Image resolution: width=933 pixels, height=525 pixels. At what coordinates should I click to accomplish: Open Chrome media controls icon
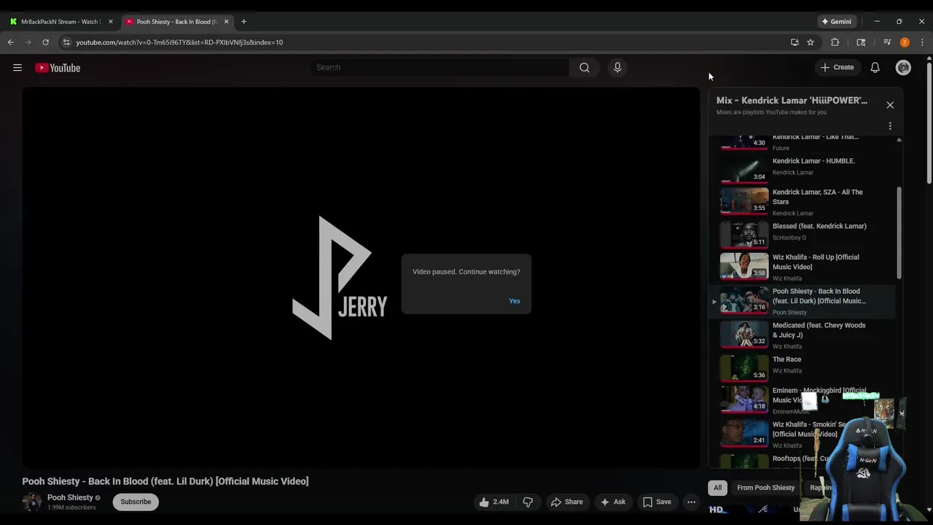[887, 42]
